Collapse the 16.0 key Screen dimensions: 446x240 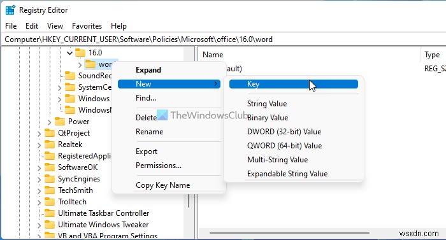(69, 53)
